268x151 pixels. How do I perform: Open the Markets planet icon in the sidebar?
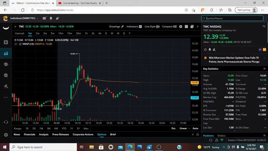coord(6,64)
